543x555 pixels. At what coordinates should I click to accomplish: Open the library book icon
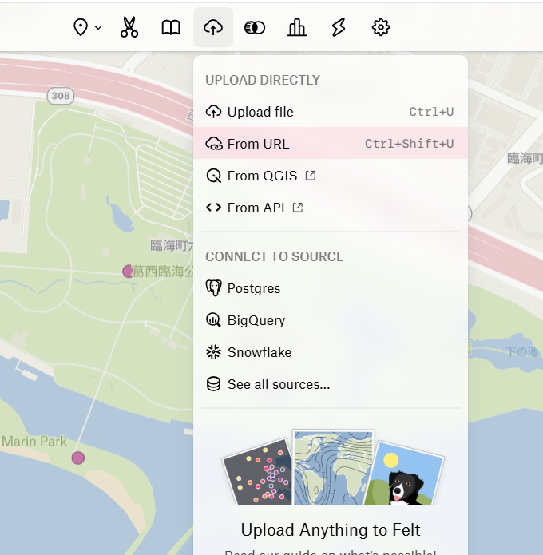171,27
